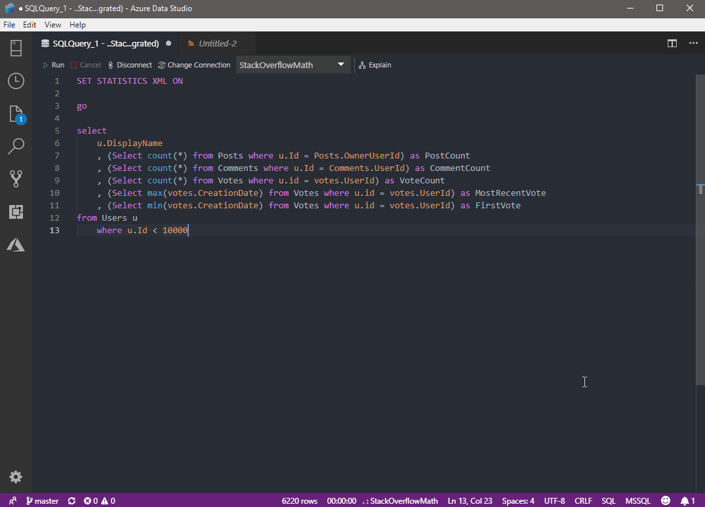Click 'from Users u' on line 12

107,217
